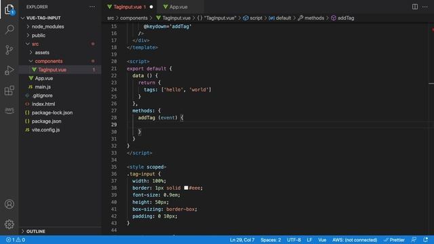Open the Source Control view
Viewport: 434px width, 244px height.
click(x=9, y=49)
